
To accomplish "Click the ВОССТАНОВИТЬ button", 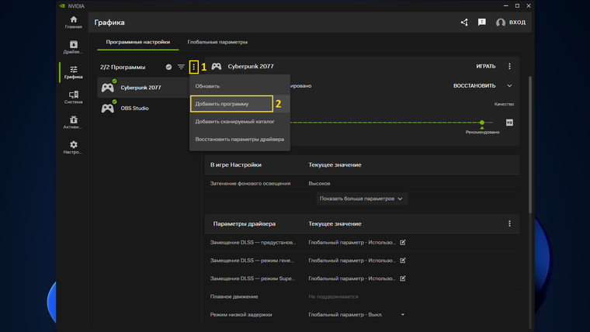I will click(x=474, y=86).
